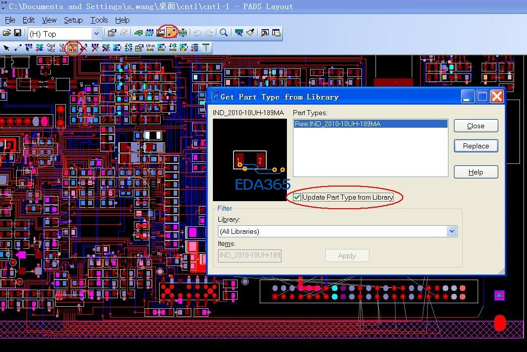This screenshot has height=352, width=527.
Task: Click the Replace button
Action: [476, 146]
